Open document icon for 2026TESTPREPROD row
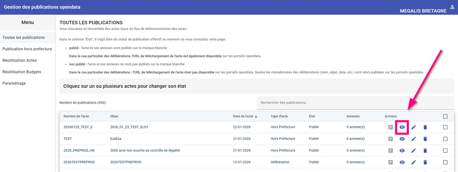 tap(390, 162)
